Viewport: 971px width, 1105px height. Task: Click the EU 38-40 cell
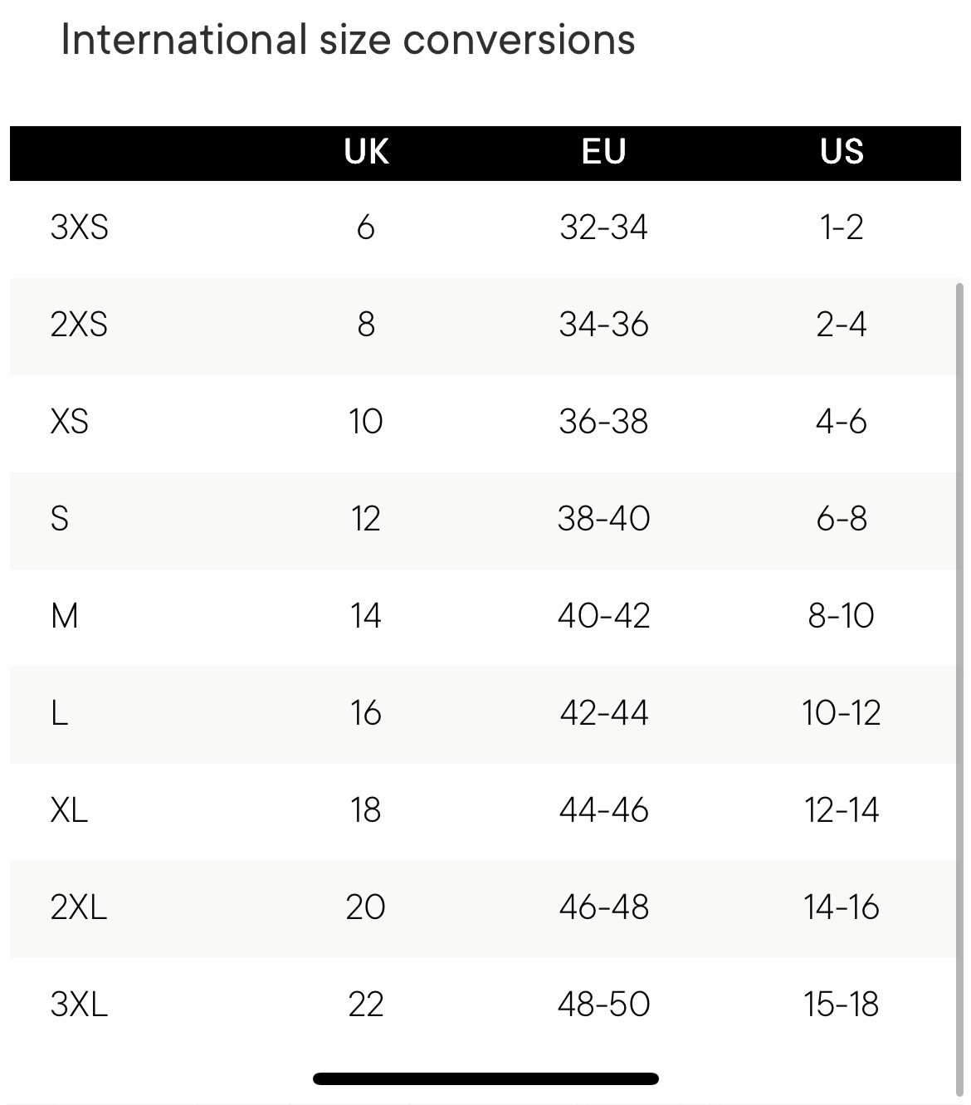click(603, 518)
